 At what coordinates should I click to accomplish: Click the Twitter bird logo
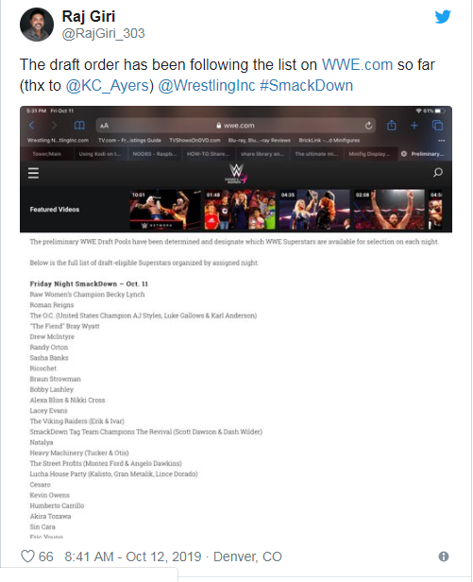coord(443,17)
